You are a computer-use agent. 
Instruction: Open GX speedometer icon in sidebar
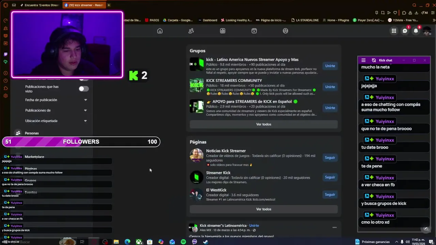pyautogui.click(x=5, y=20)
